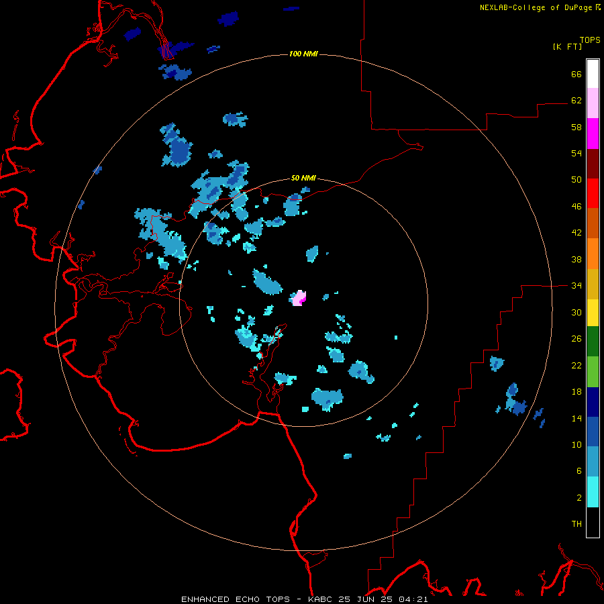The width and height of the screenshot is (604, 604).
Task: Click the 04:21 timestamp
Action: (x=413, y=599)
